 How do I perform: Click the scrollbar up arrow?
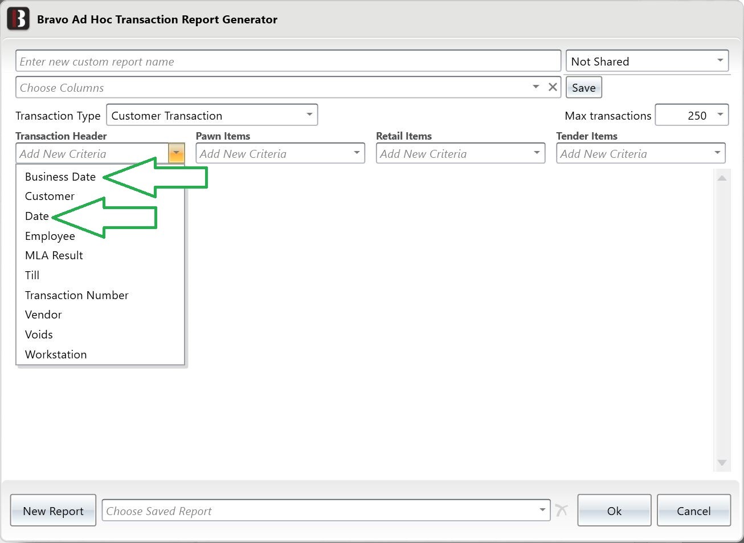click(722, 178)
